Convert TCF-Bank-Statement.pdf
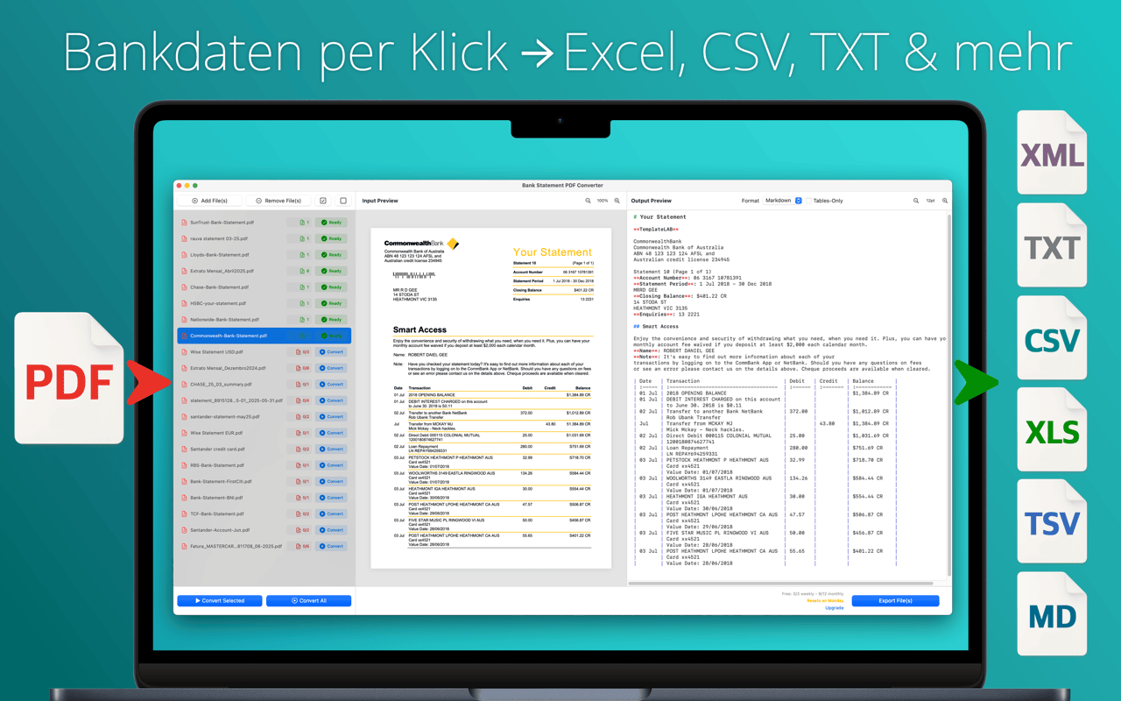Screen dimensions: 1121x701 331,514
